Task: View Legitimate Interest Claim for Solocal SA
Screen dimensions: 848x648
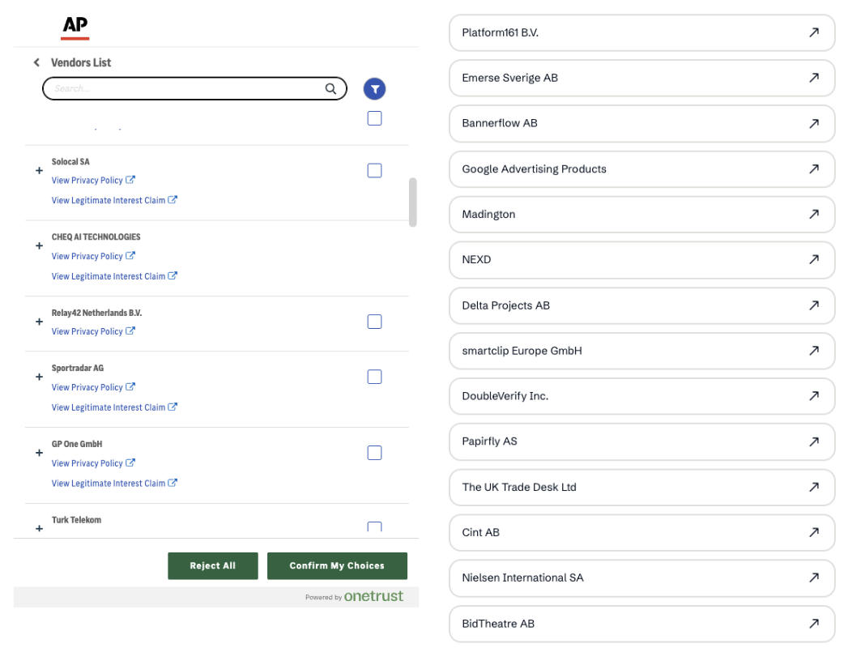Action: coord(114,200)
